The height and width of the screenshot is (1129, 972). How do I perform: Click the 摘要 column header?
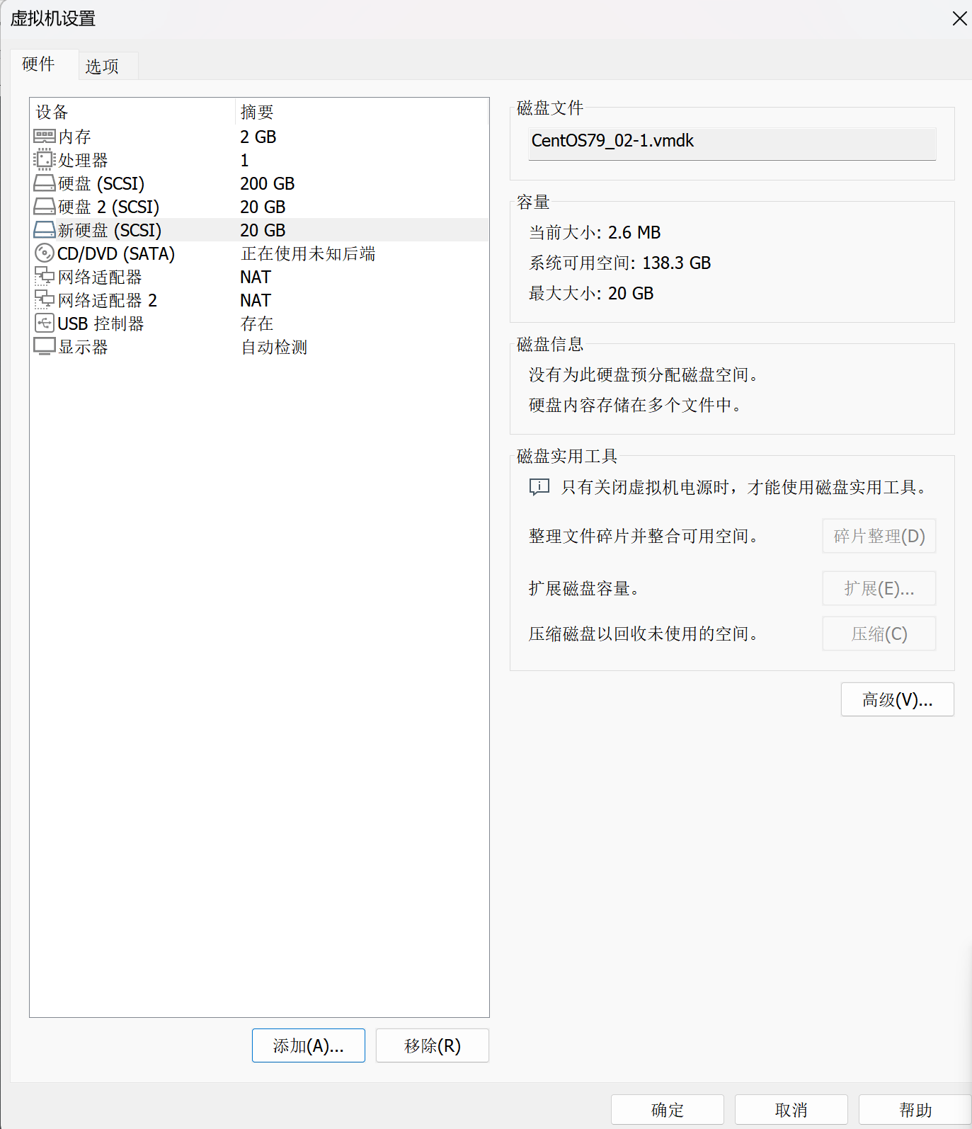pos(257,112)
